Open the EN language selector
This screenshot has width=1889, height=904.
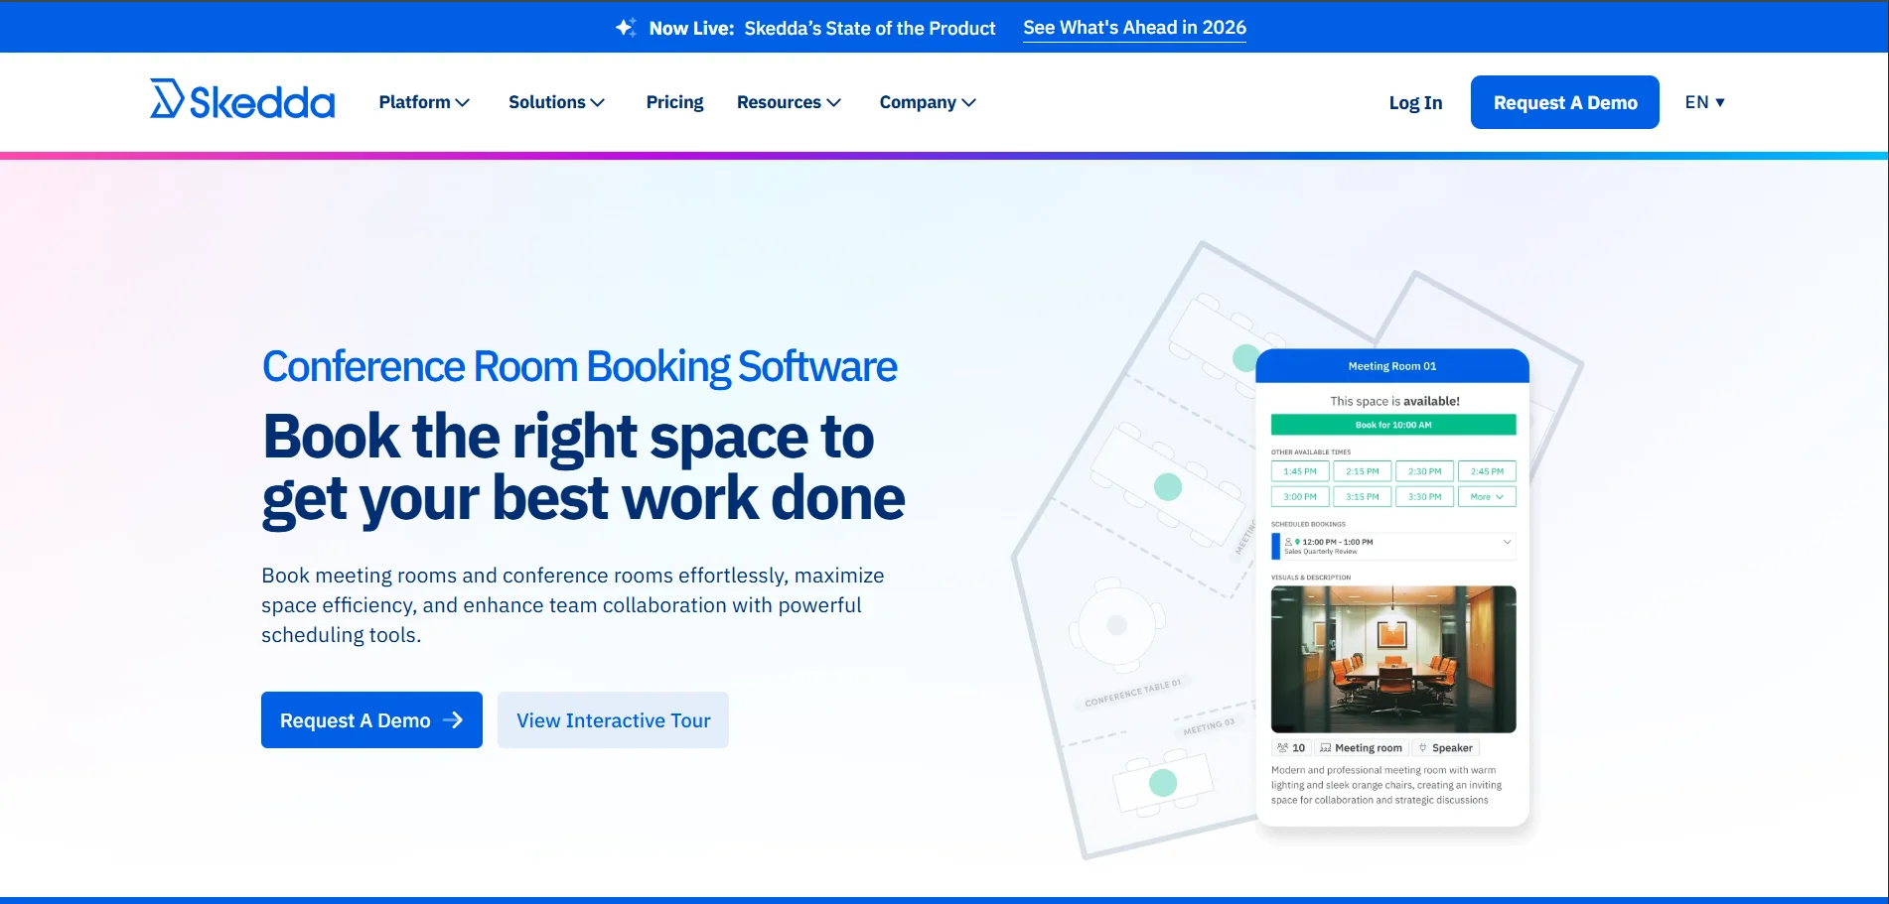[x=1704, y=101]
